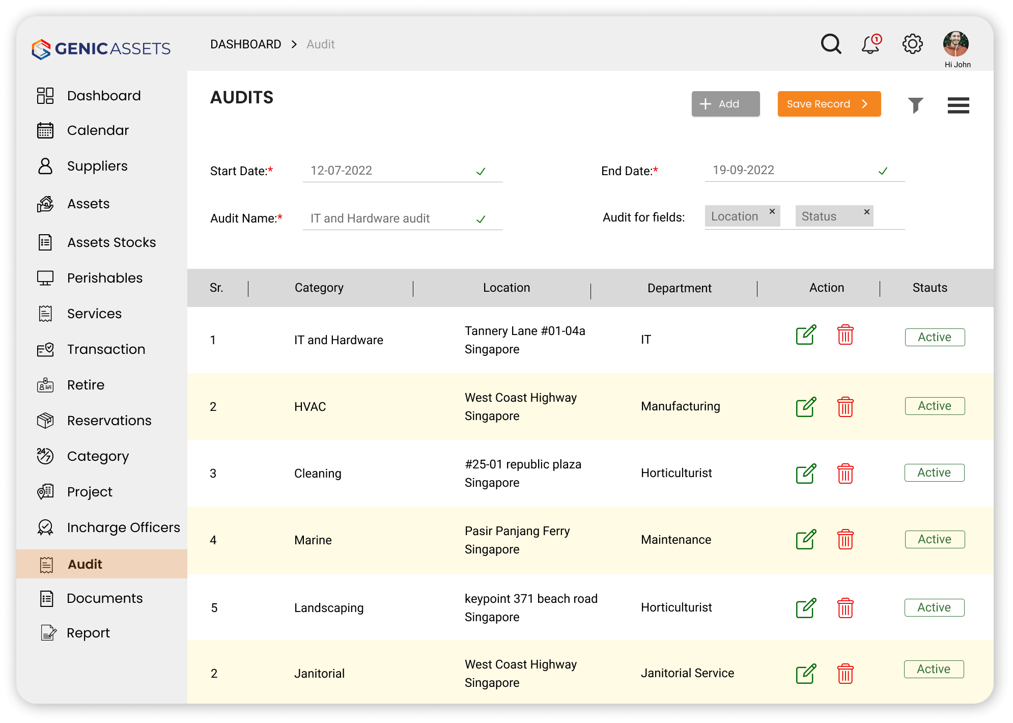Click the search magnifier icon
The image size is (1013, 723).
pyautogui.click(x=831, y=44)
